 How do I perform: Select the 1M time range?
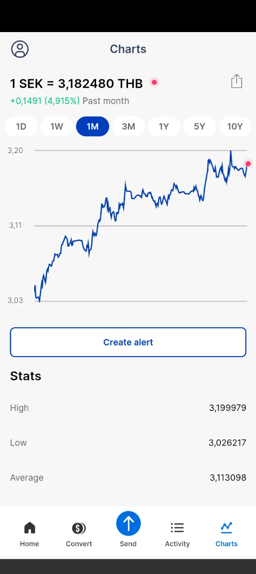tap(92, 126)
